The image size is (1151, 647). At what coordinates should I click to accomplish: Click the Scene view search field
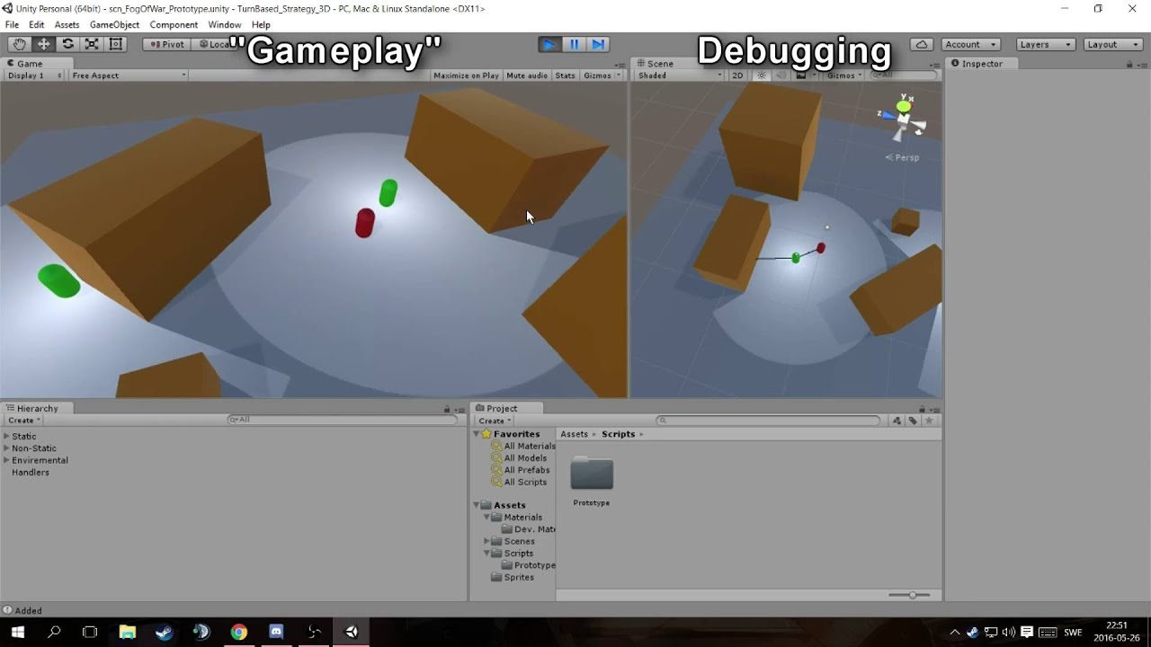tap(904, 75)
